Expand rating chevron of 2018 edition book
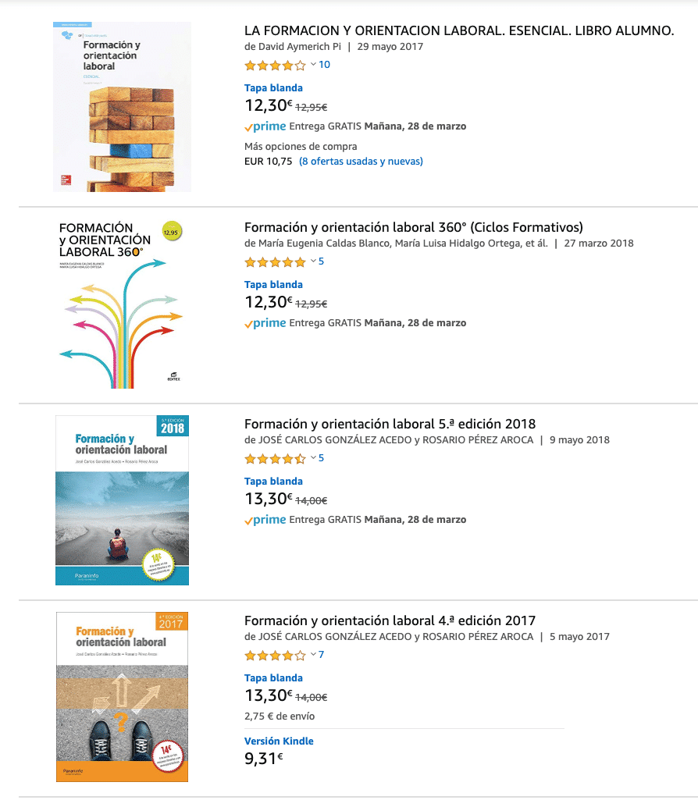The width and height of the screenshot is (698, 800). [x=313, y=458]
